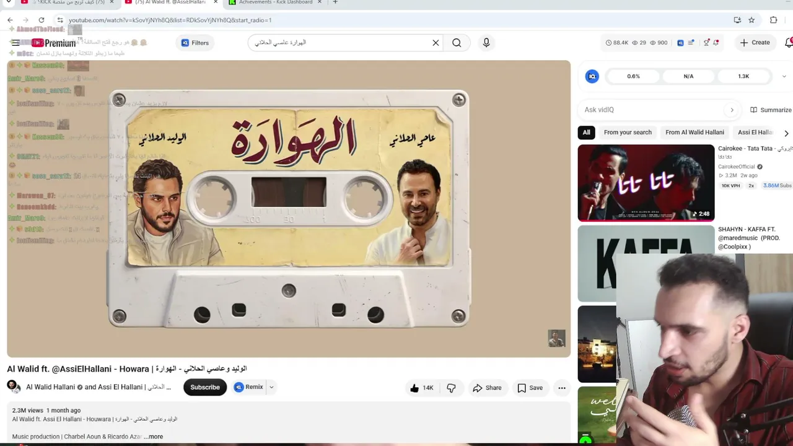The height and width of the screenshot is (446, 793).
Task: Show more filter chips arrow
Action: 786,133
